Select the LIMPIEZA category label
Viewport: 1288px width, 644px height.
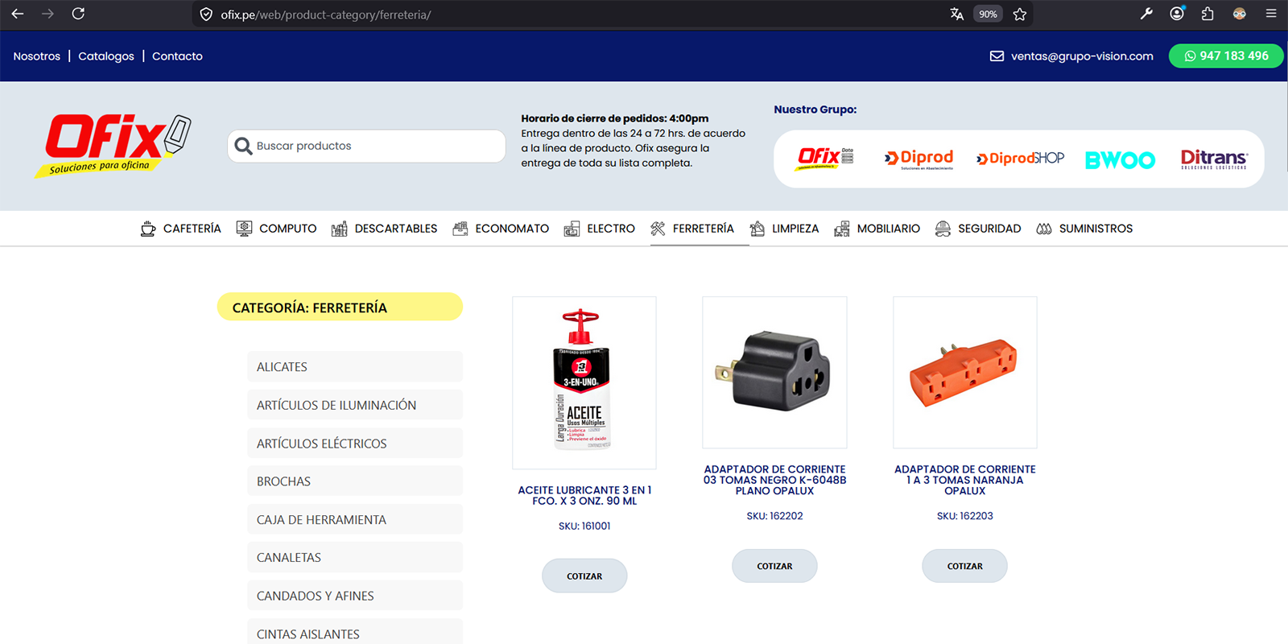click(x=795, y=229)
